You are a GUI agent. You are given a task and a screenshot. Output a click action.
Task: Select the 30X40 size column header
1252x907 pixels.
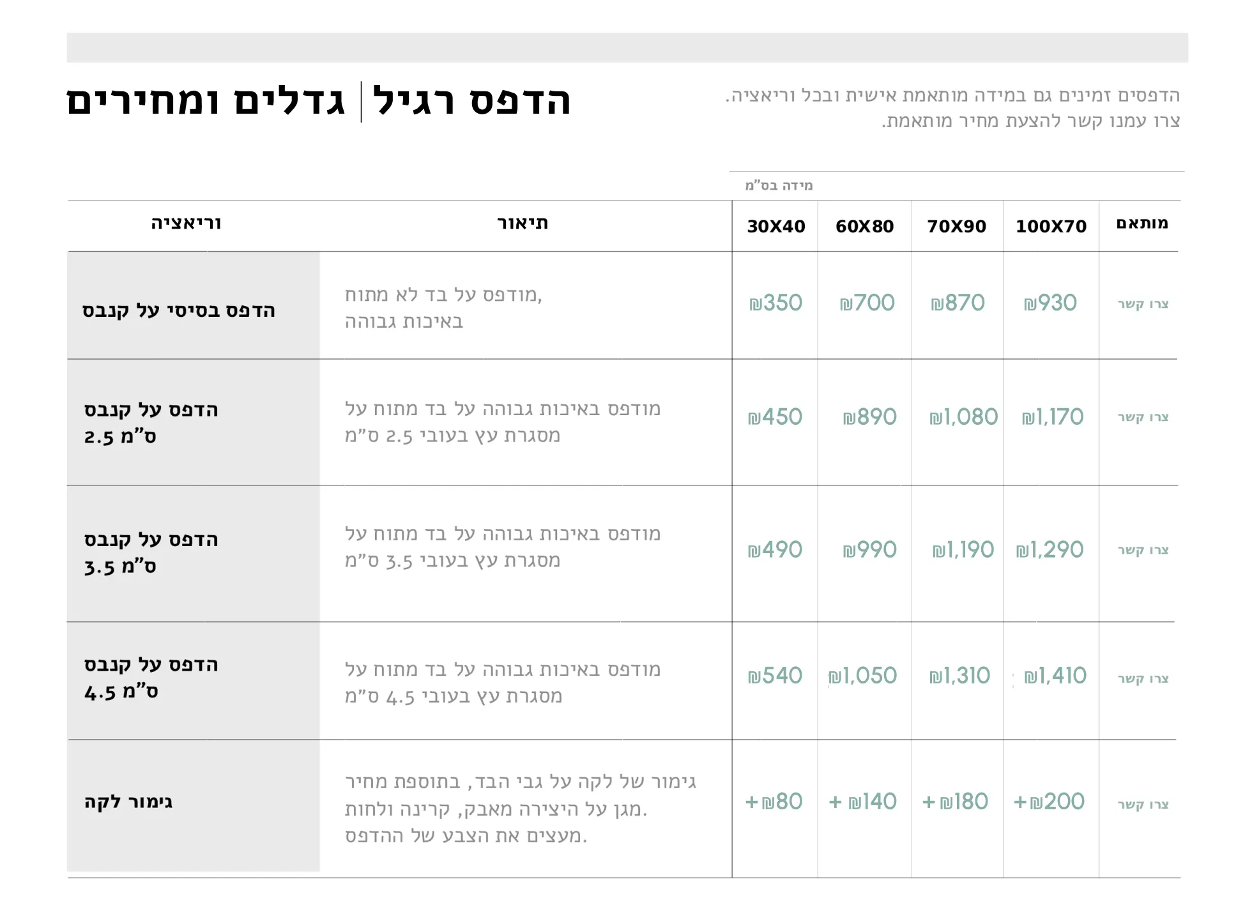pos(776,226)
